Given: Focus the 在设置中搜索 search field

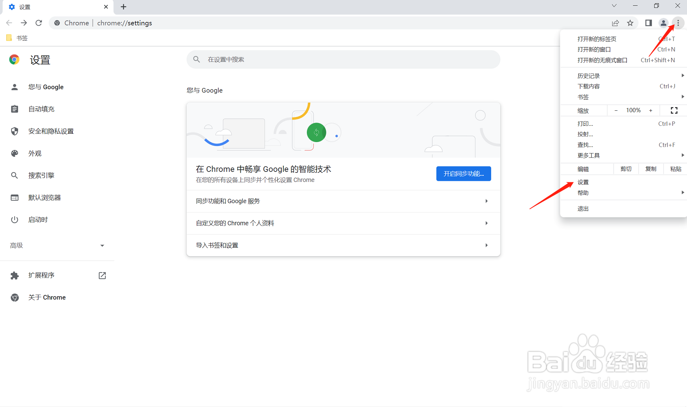Looking at the screenshot, I should [x=343, y=59].
